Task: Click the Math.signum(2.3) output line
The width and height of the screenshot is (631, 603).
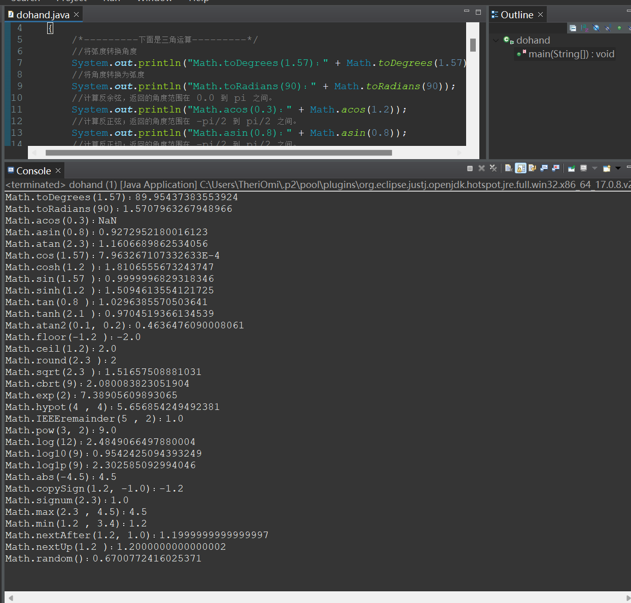Action: click(x=66, y=500)
